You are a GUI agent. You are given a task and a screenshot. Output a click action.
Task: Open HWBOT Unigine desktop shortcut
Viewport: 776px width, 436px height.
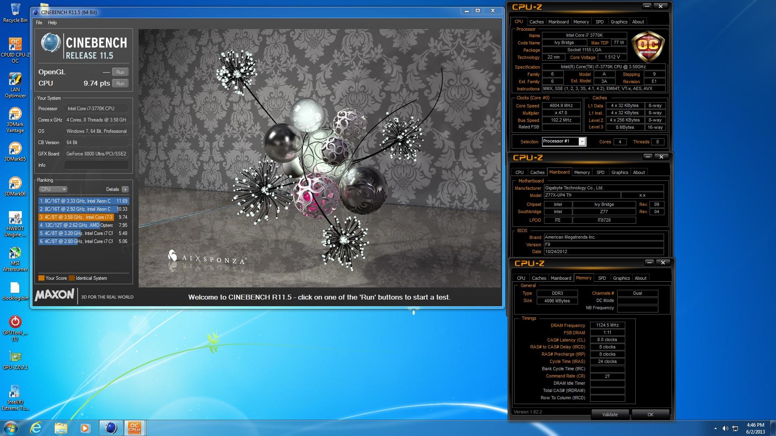pyautogui.click(x=15, y=224)
